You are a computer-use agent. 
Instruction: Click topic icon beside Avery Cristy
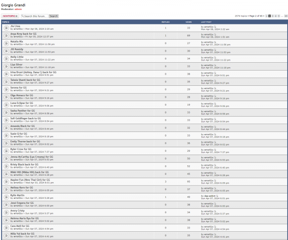pos(6,212)
